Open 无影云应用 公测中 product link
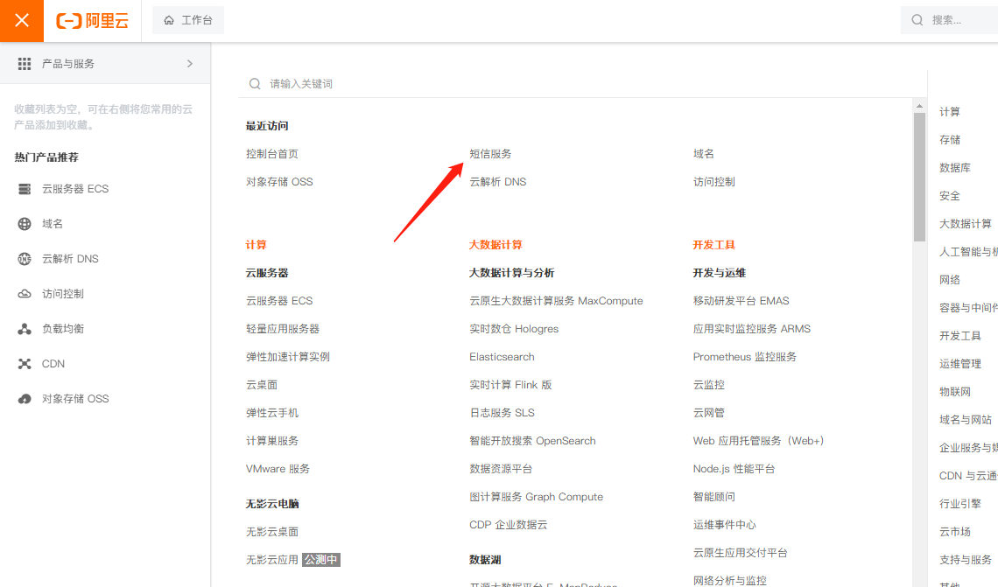 292,560
